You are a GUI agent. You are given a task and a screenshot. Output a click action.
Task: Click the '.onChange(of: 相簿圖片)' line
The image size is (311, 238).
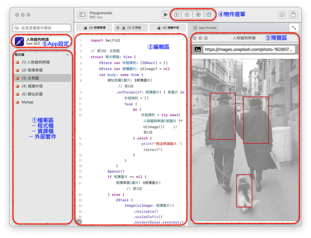150,92
